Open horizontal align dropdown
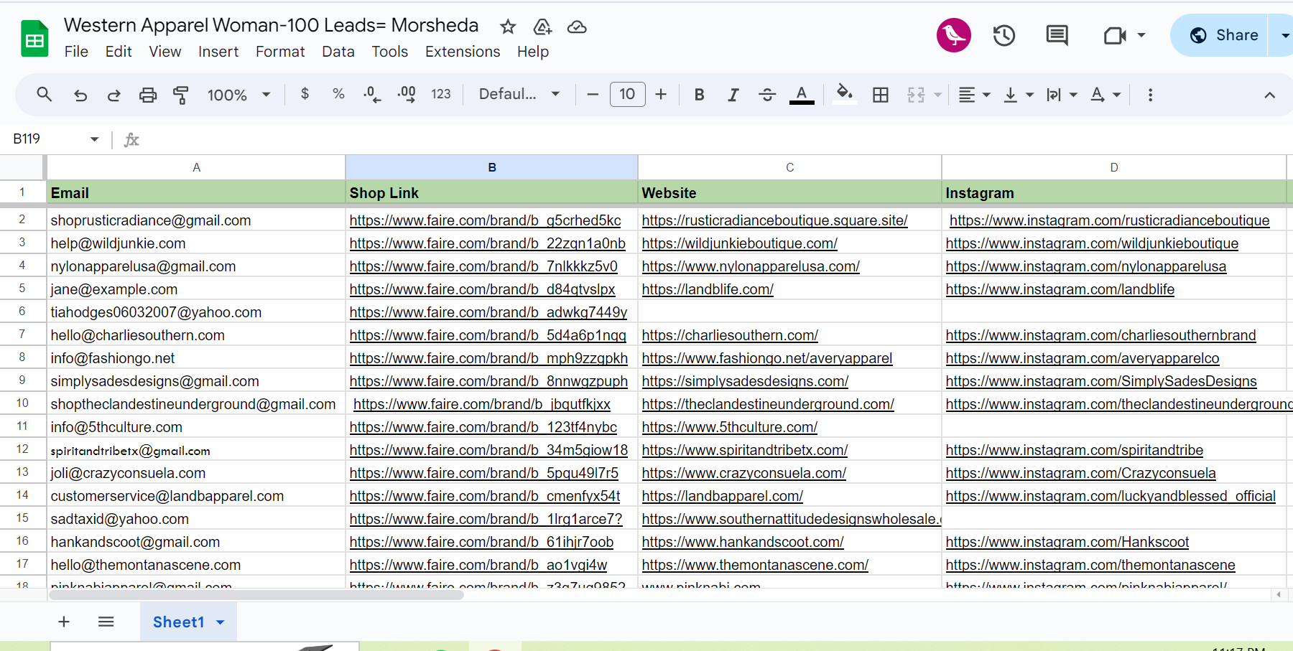This screenshot has width=1293, height=651. click(x=975, y=95)
